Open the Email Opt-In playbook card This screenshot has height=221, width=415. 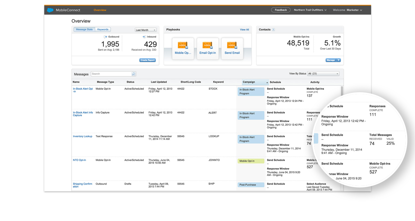pos(207,49)
